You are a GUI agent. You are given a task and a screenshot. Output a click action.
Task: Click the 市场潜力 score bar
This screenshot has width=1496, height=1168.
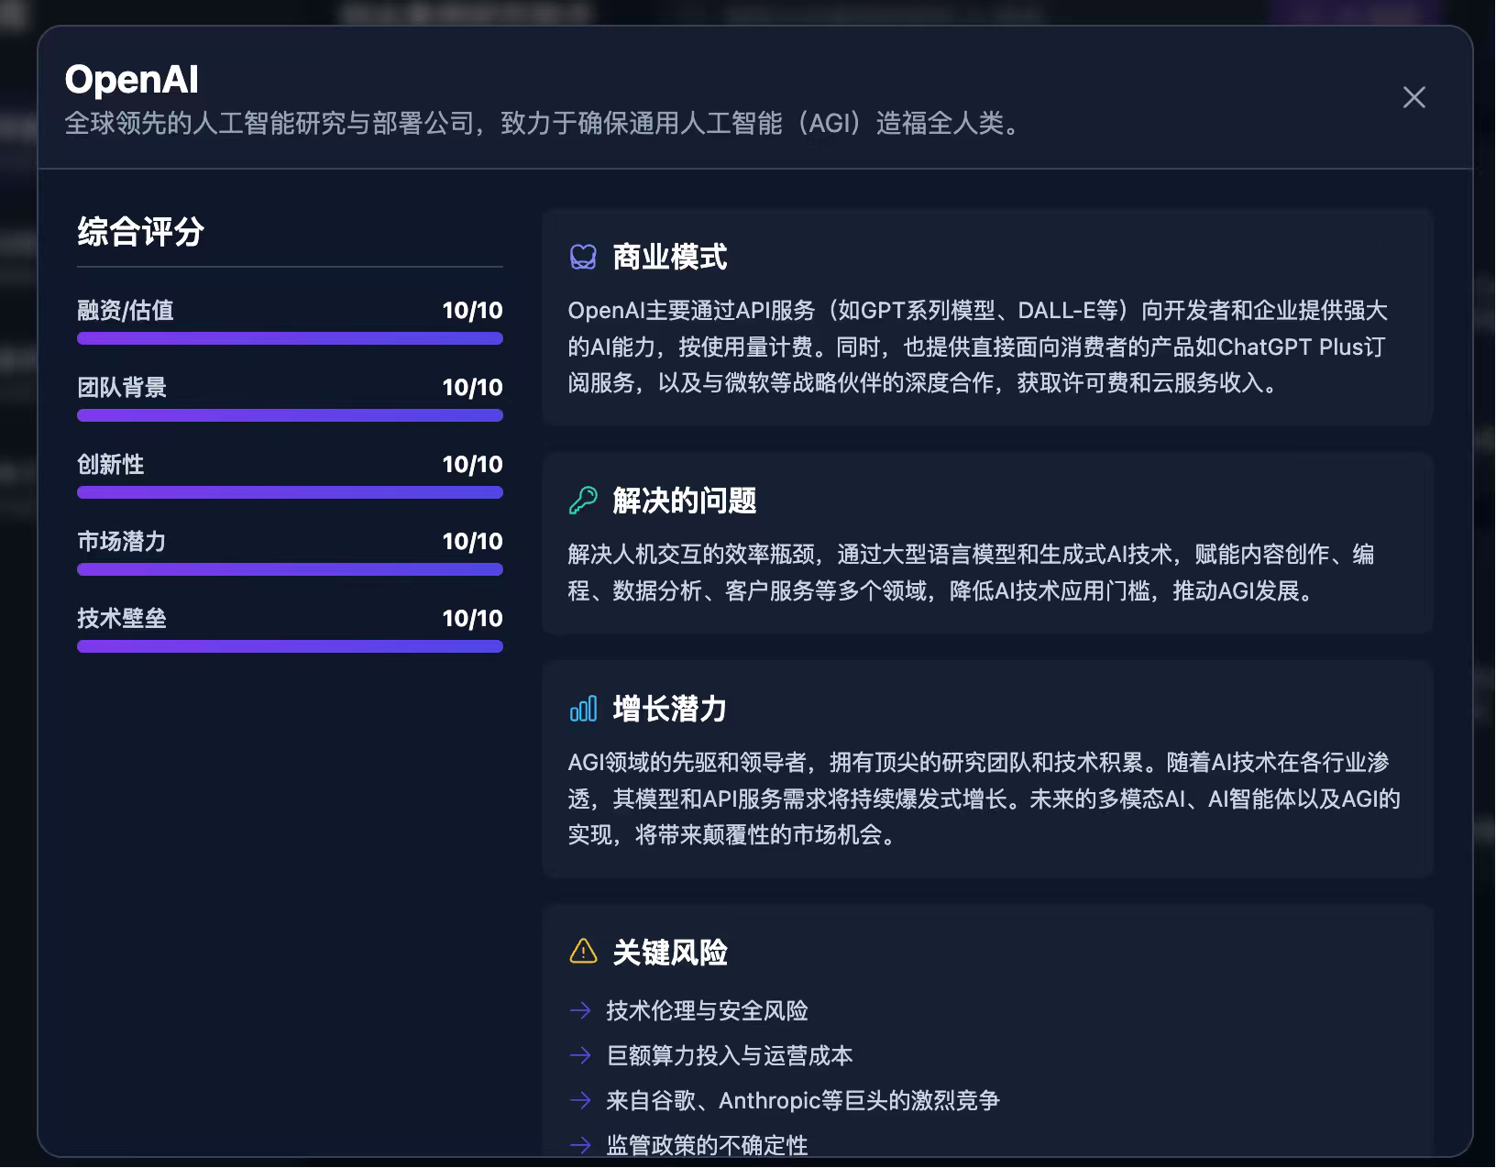[x=290, y=569]
